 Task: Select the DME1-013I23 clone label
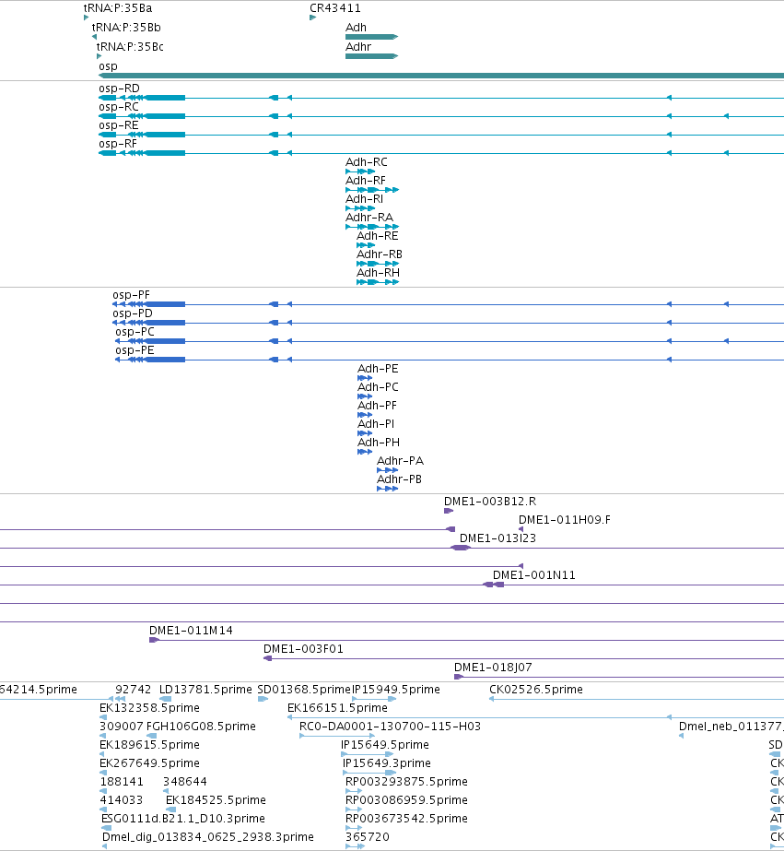(x=497, y=538)
